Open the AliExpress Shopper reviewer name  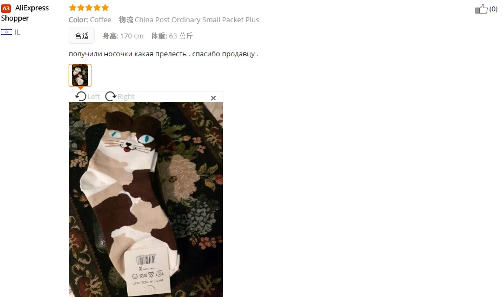(25, 13)
